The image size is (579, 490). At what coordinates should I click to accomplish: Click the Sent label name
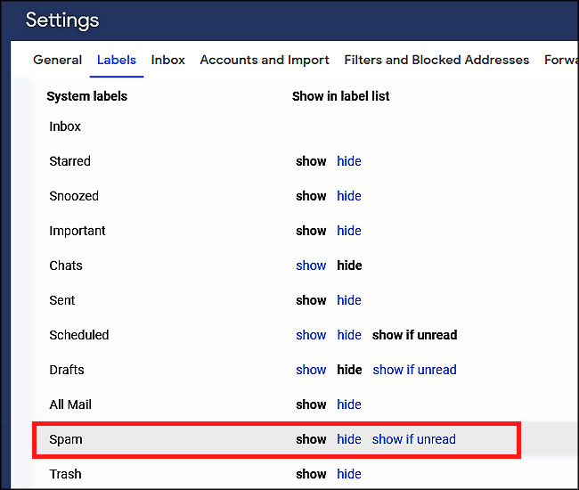click(x=62, y=300)
